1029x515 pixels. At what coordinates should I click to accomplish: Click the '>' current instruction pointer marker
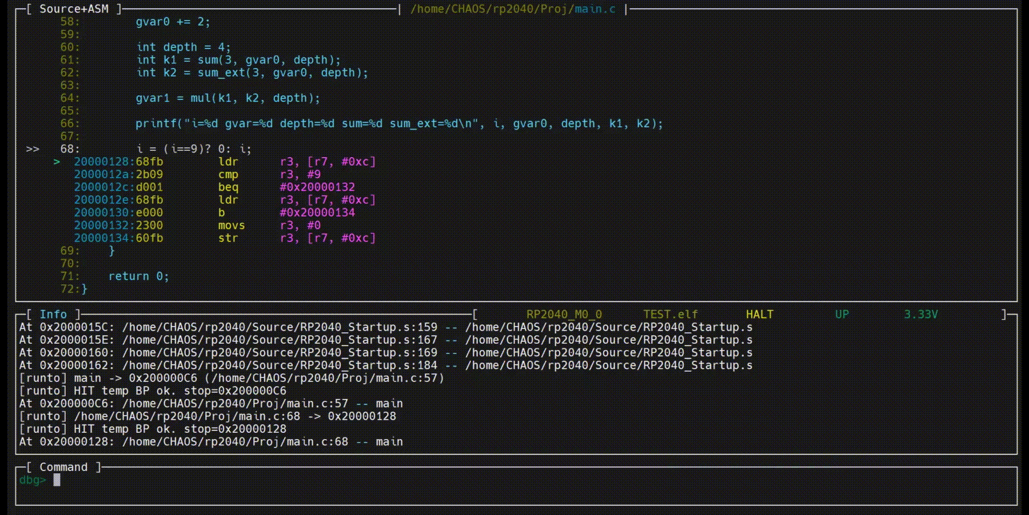click(x=57, y=162)
